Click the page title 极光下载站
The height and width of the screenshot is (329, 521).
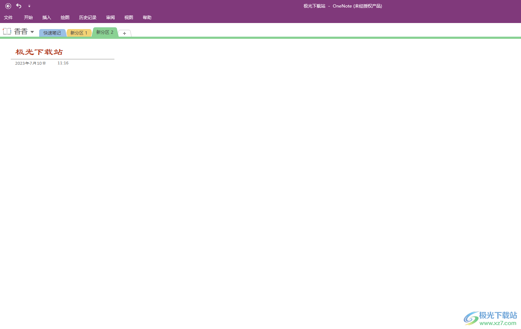(39, 52)
